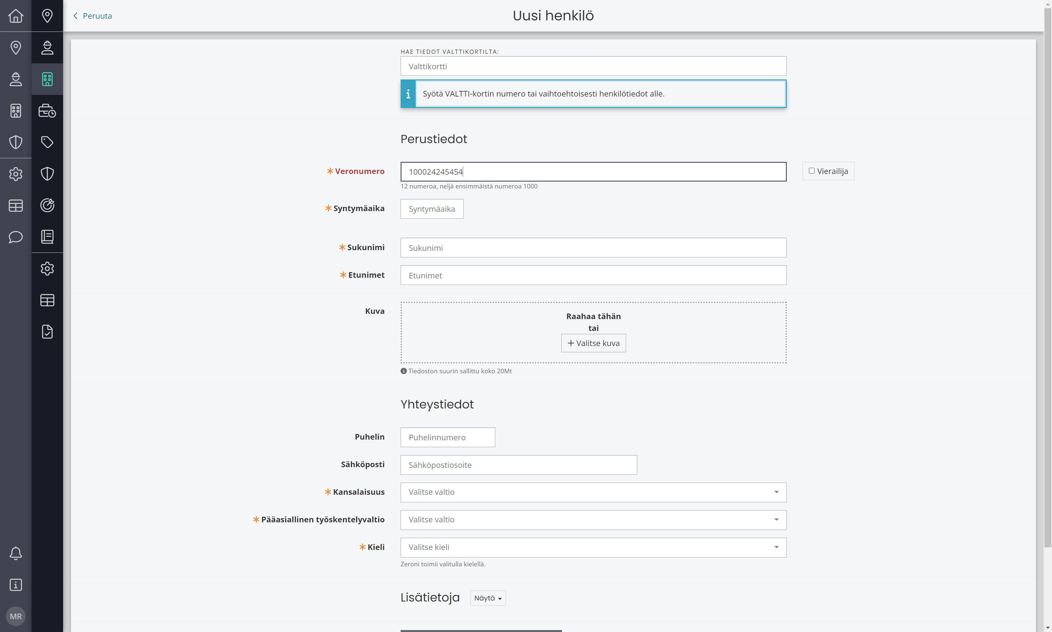
Task: Click the Peruuta back link
Action: pos(92,16)
